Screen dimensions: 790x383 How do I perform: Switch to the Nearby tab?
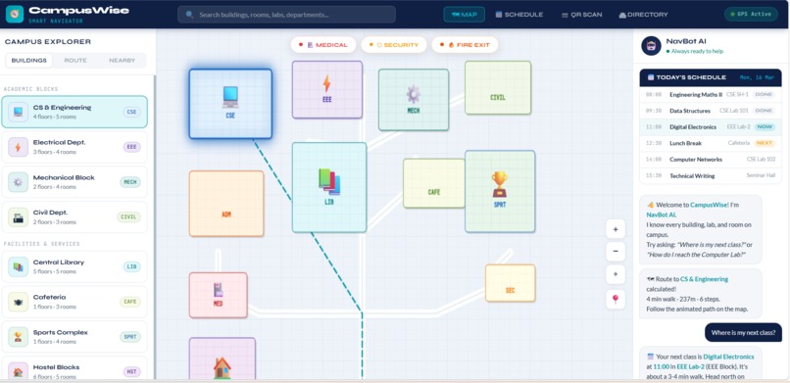(x=123, y=61)
